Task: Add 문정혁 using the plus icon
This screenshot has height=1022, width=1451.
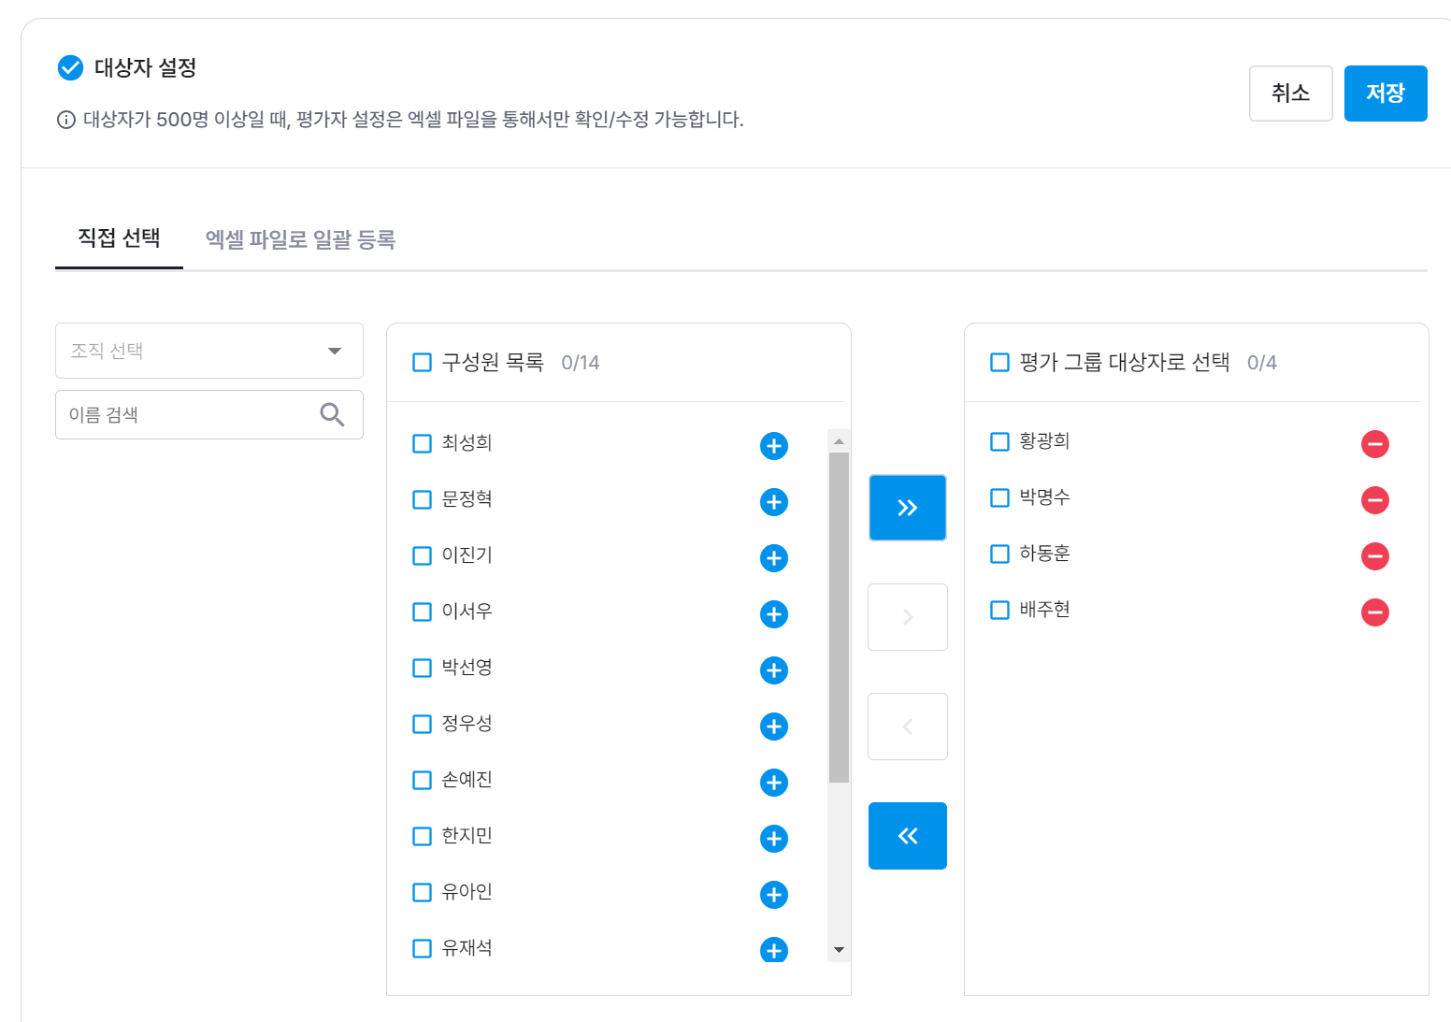Action: point(773,502)
